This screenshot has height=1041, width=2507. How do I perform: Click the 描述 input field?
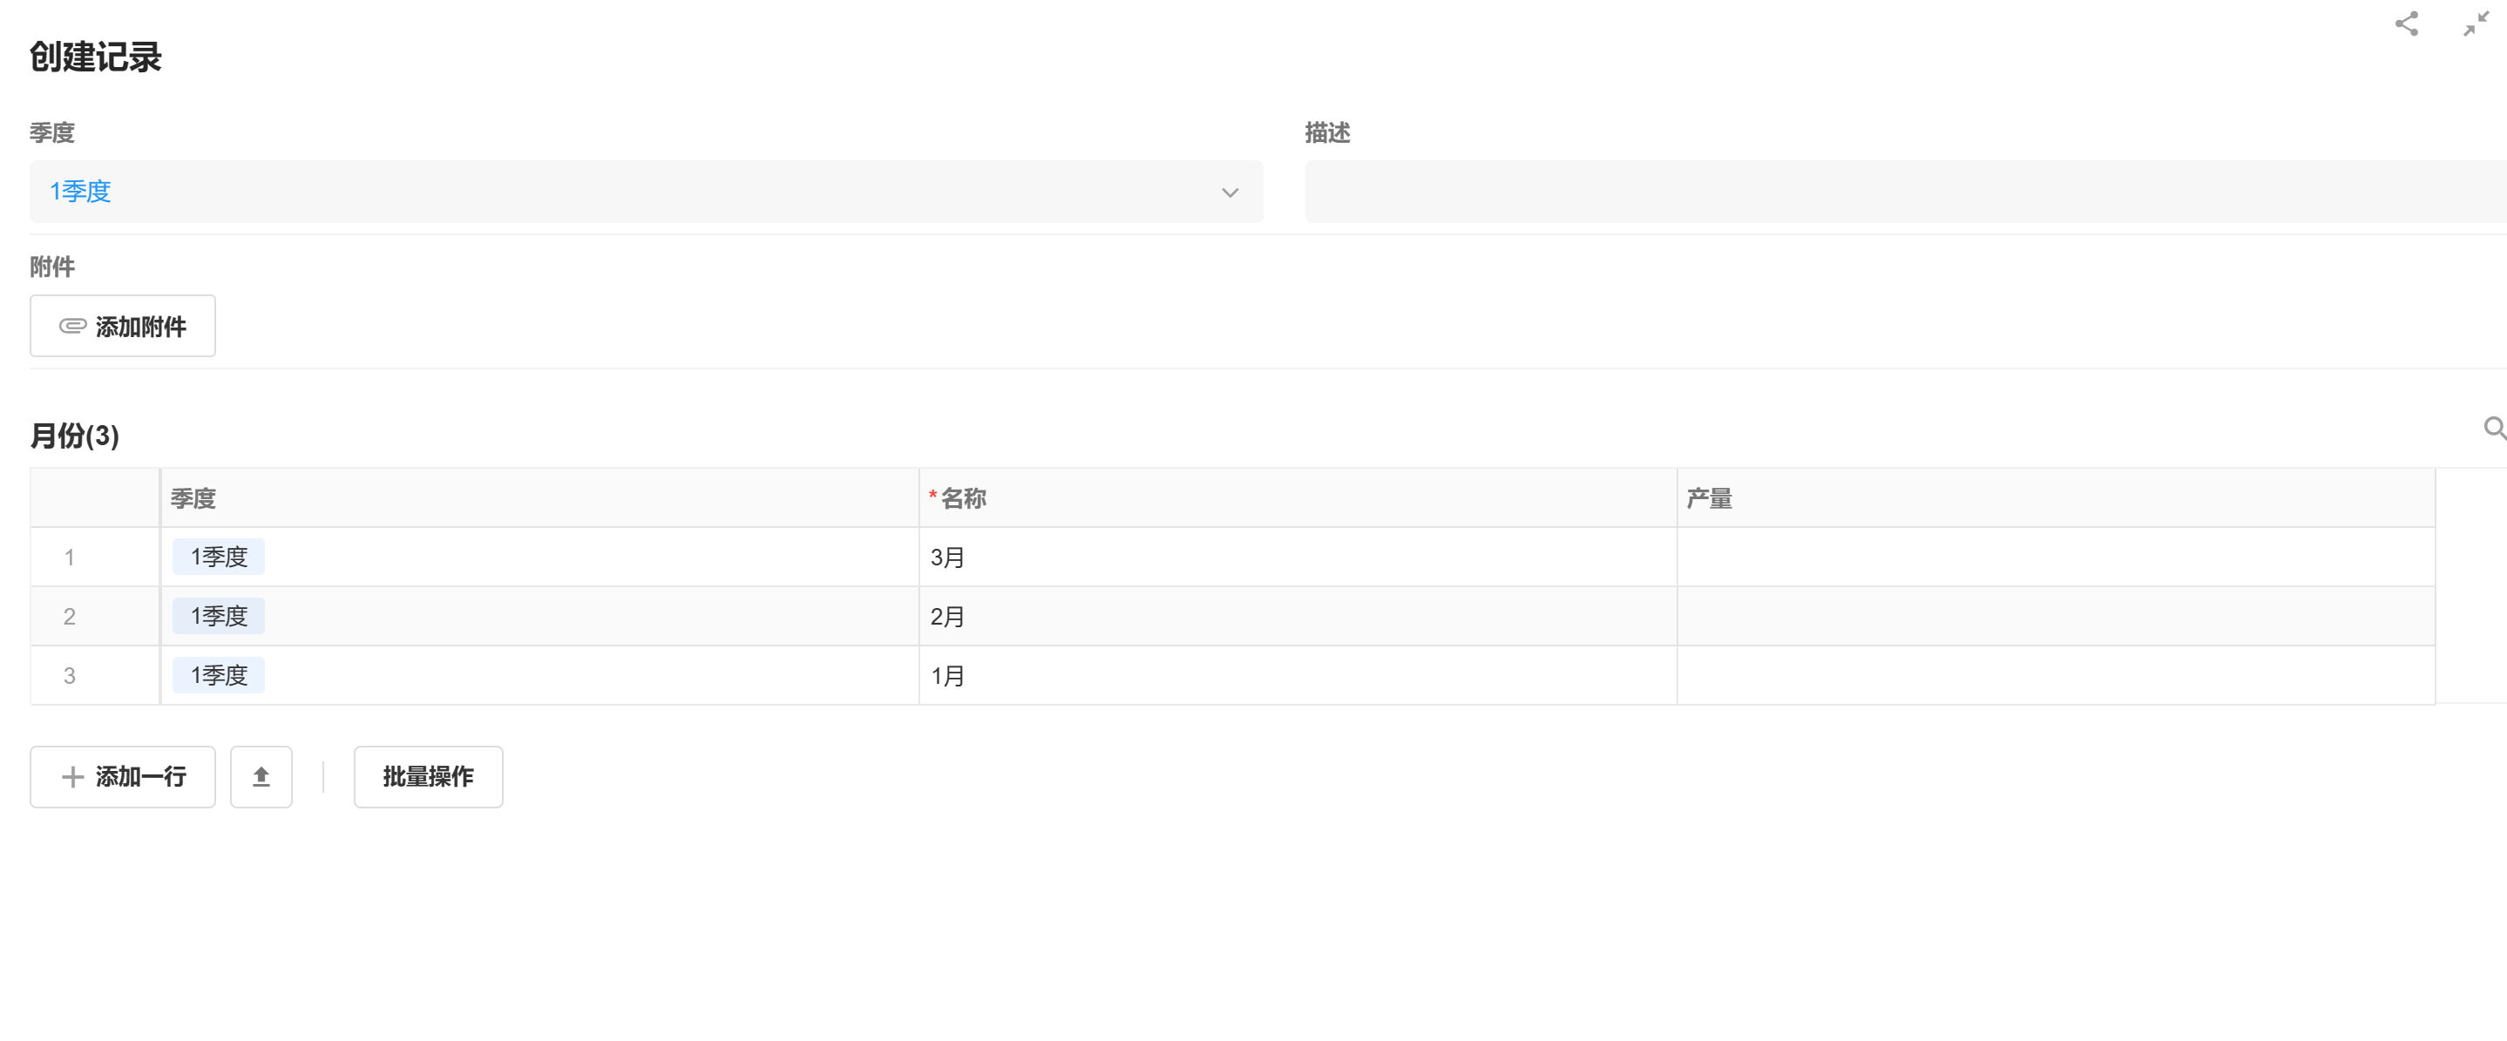point(1898,192)
